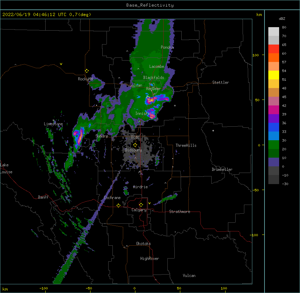Select the red 60-65 dBZ legend swatch
Screen dimensions: 300x293
(274, 49)
